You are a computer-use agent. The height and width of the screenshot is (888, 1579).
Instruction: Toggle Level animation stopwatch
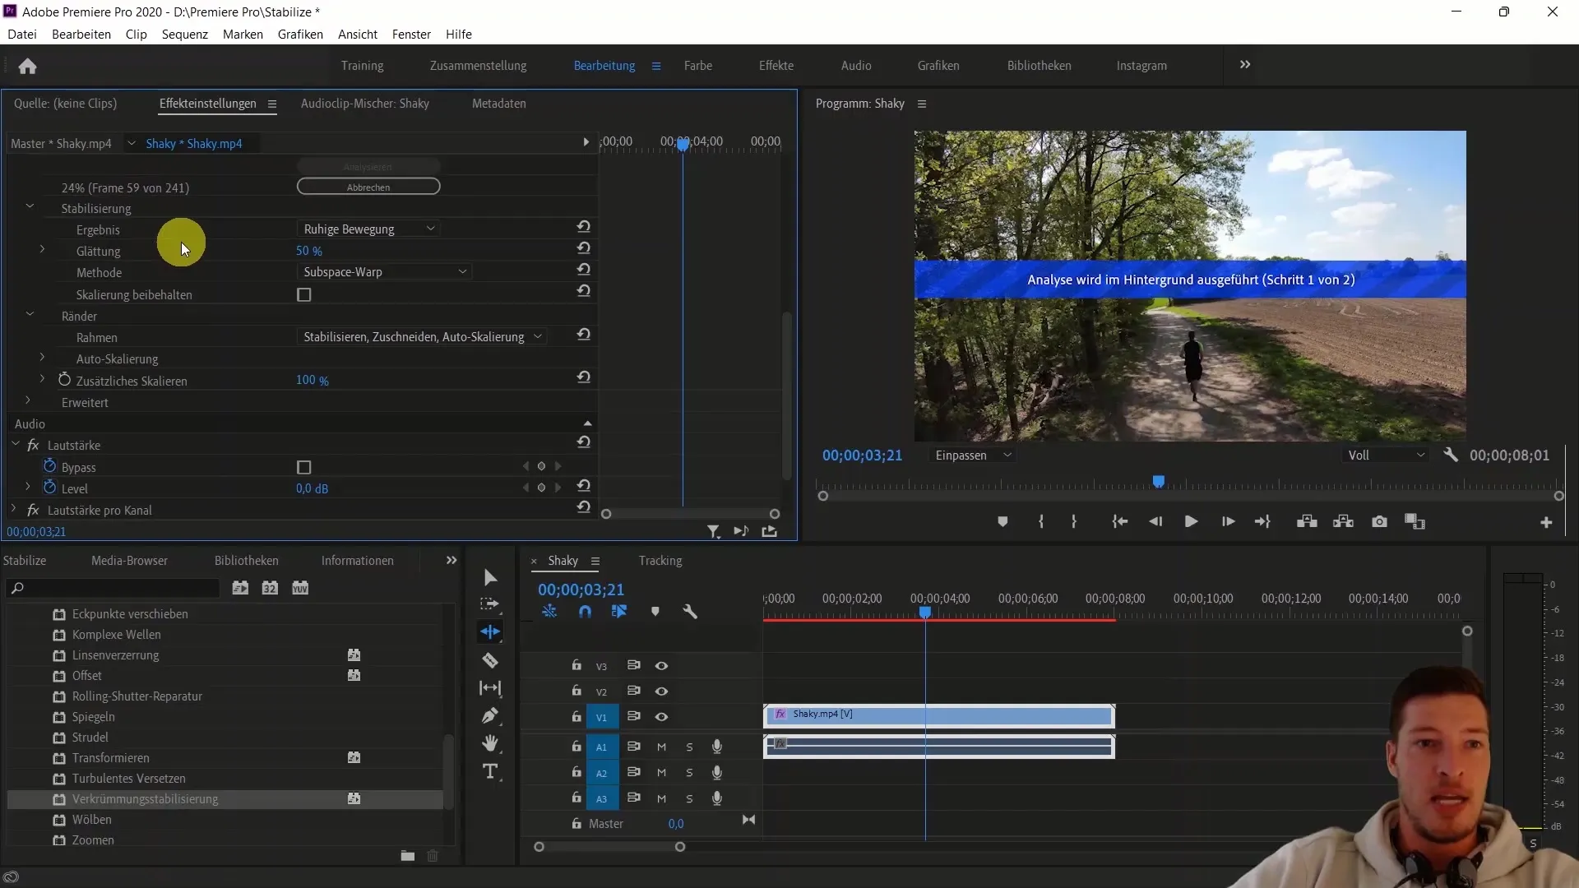pos(50,488)
